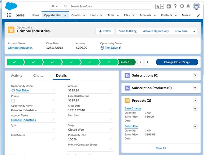204x155 pixels.
Task: Edit the Close Date pencil in Details
Action: (x=111, y=110)
